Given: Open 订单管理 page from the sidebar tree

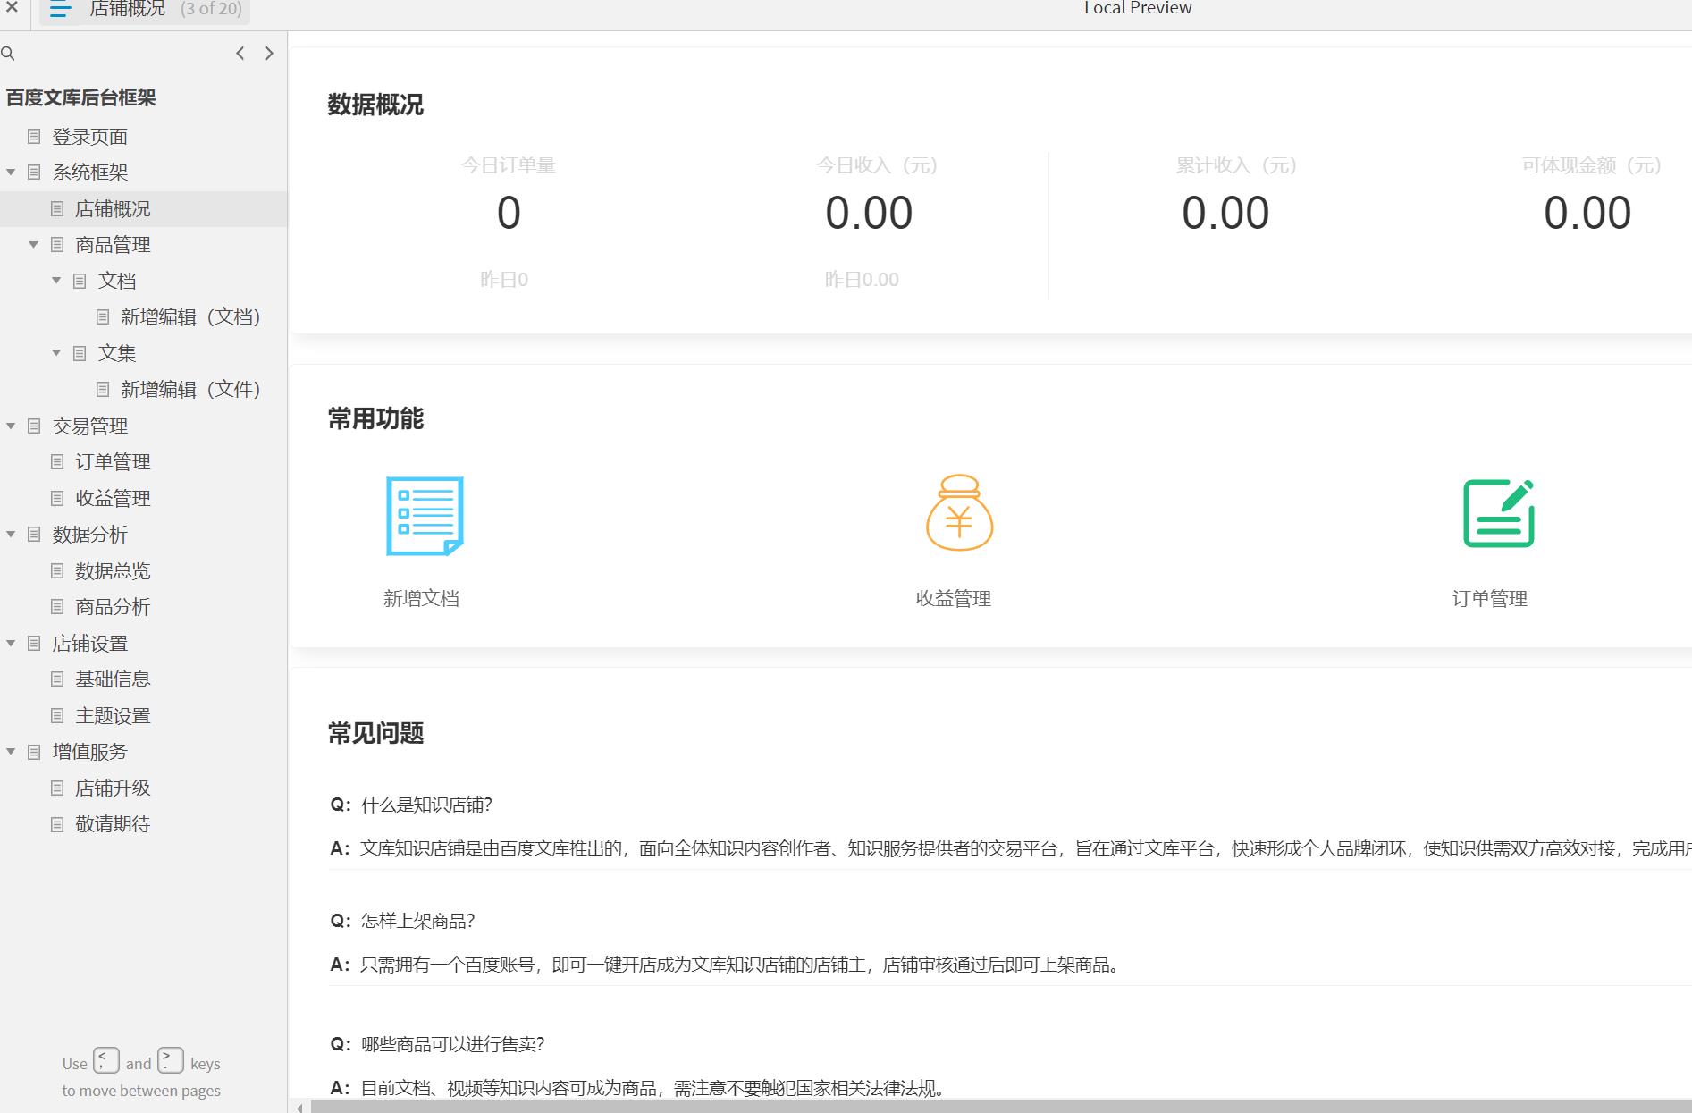Looking at the screenshot, I should [113, 461].
